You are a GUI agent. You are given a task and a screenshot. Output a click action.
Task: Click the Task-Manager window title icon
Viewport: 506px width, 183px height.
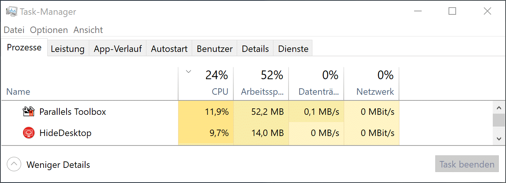pos(11,12)
